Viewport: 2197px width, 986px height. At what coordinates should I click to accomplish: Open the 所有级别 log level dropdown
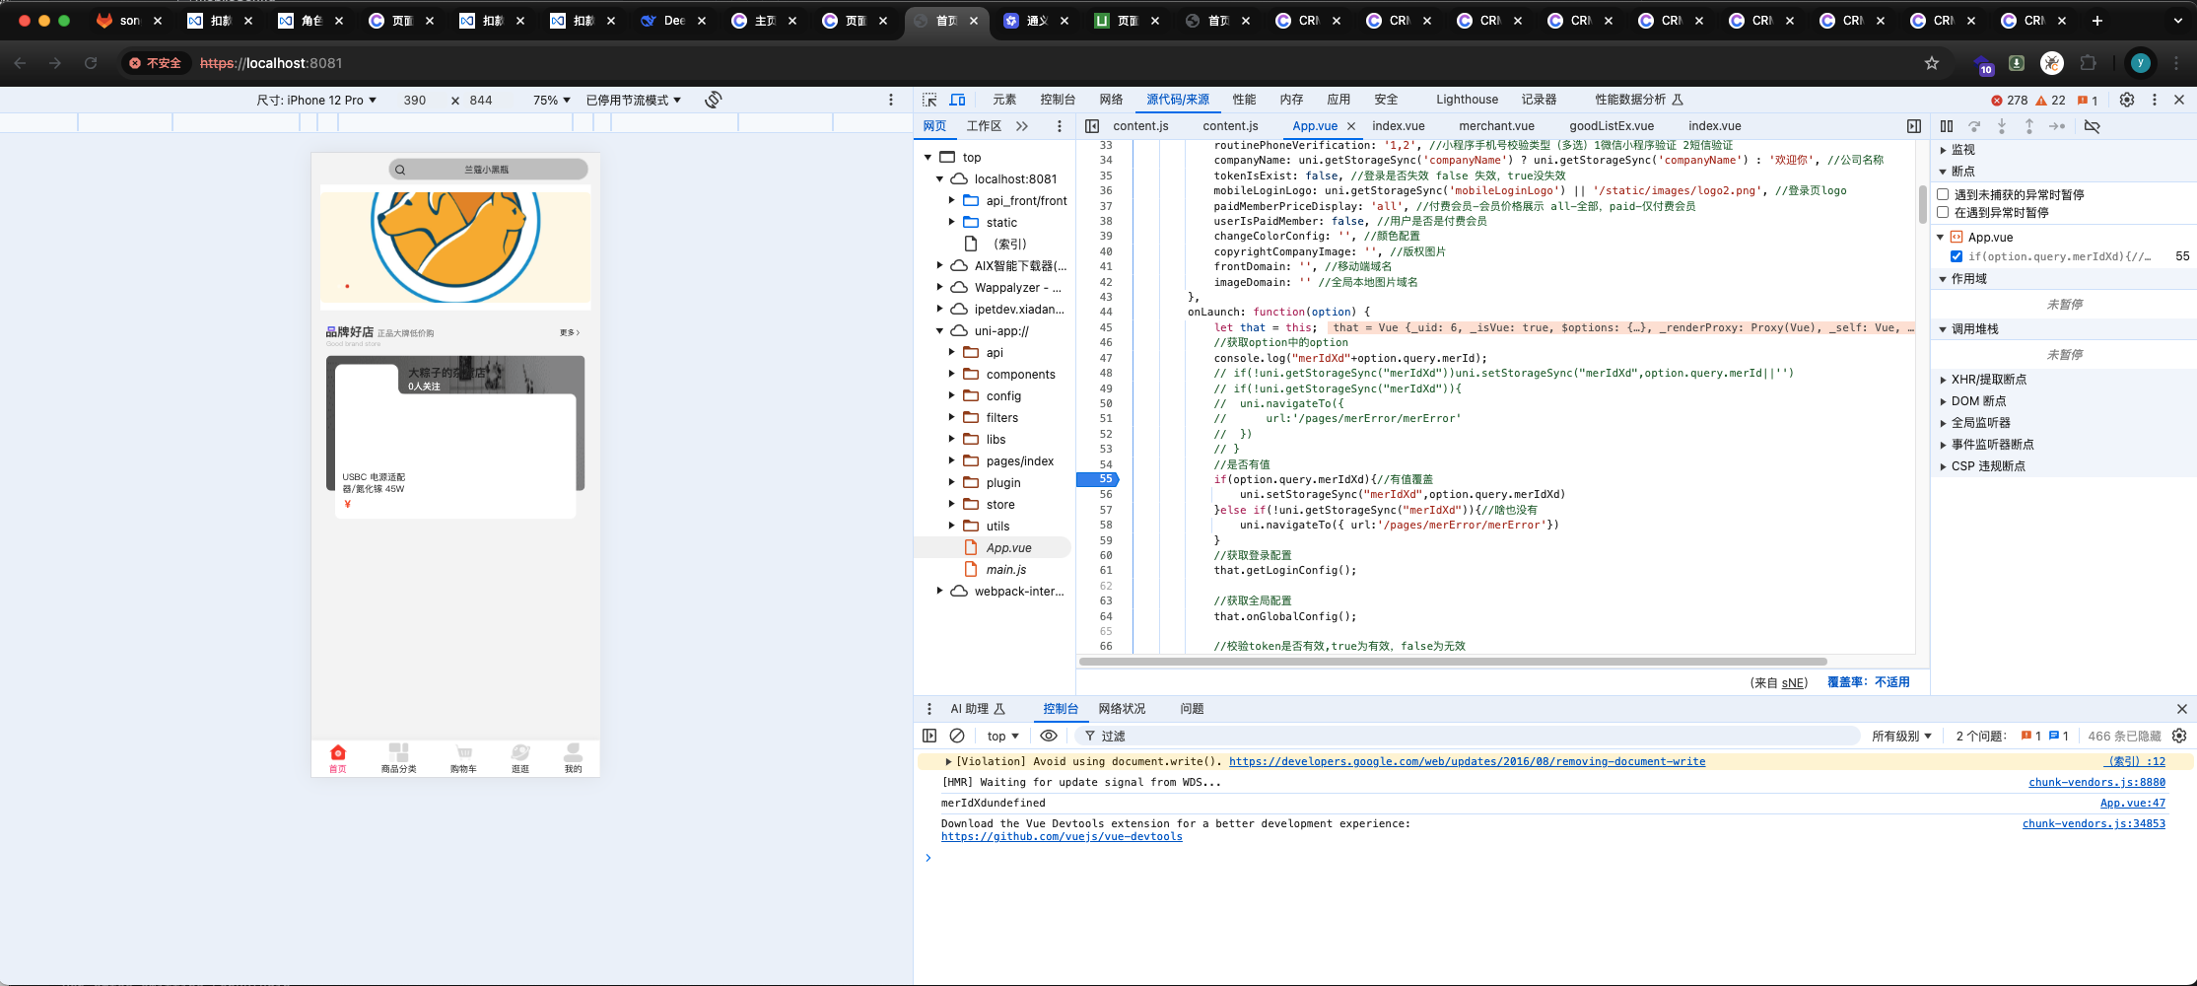point(1901,736)
